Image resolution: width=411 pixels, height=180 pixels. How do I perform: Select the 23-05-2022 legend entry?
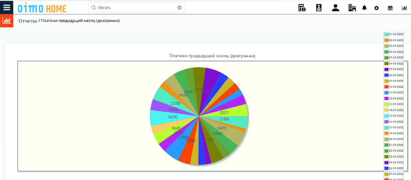click(x=396, y=157)
